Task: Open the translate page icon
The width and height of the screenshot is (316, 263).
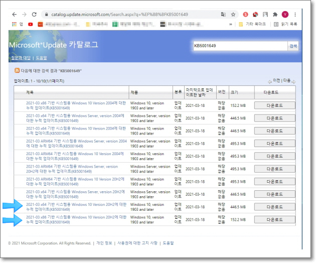Action: (x=223, y=15)
